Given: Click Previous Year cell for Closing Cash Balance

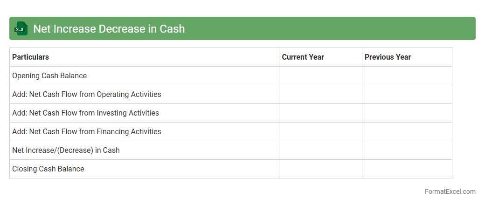Looking at the screenshot, I should coord(407,169).
